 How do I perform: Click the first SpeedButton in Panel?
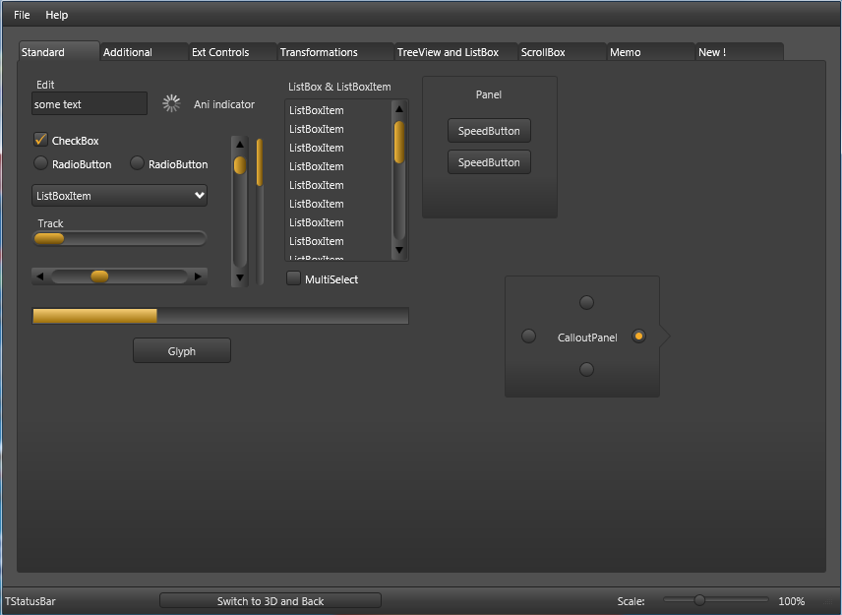[489, 131]
